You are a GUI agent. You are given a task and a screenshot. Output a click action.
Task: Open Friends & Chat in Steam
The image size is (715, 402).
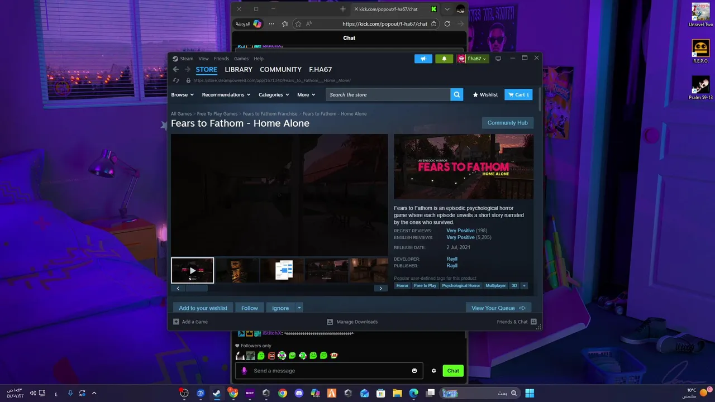pos(517,322)
